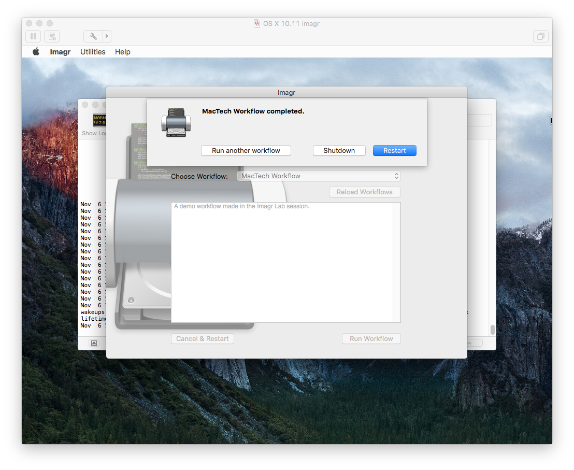Click the Show Log console icon
This screenshot has height=470, width=574.
tap(99, 121)
